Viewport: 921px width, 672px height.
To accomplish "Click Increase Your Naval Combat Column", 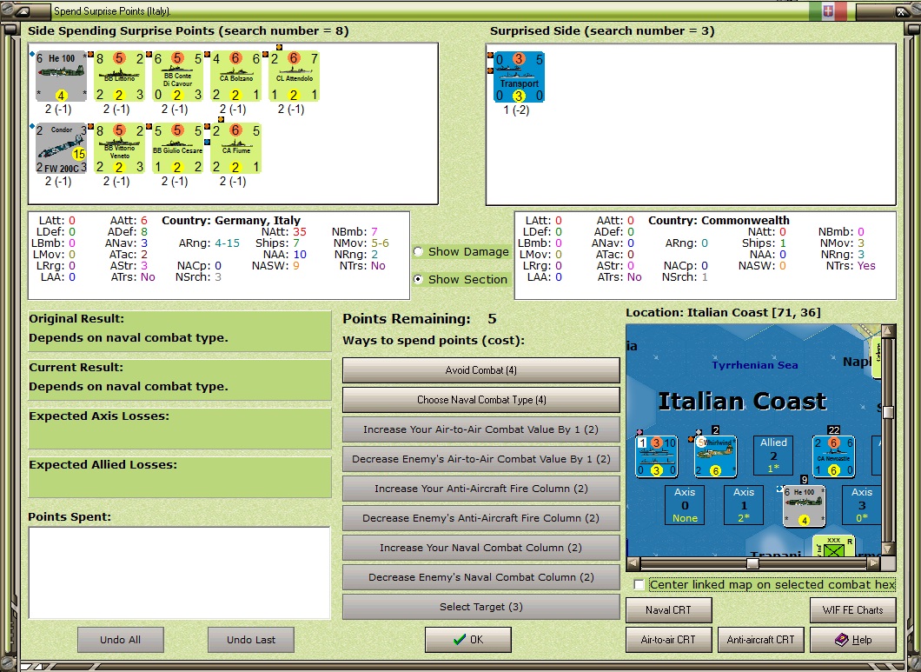I will tap(481, 548).
